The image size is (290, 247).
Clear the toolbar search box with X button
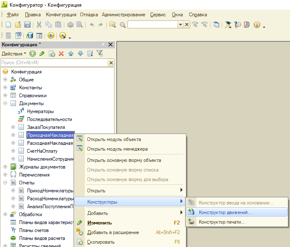187,25
